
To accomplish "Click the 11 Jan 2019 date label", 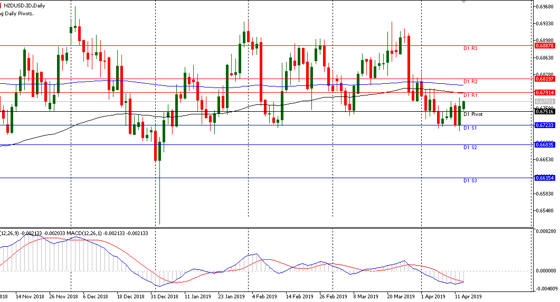I will click(x=197, y=296).
